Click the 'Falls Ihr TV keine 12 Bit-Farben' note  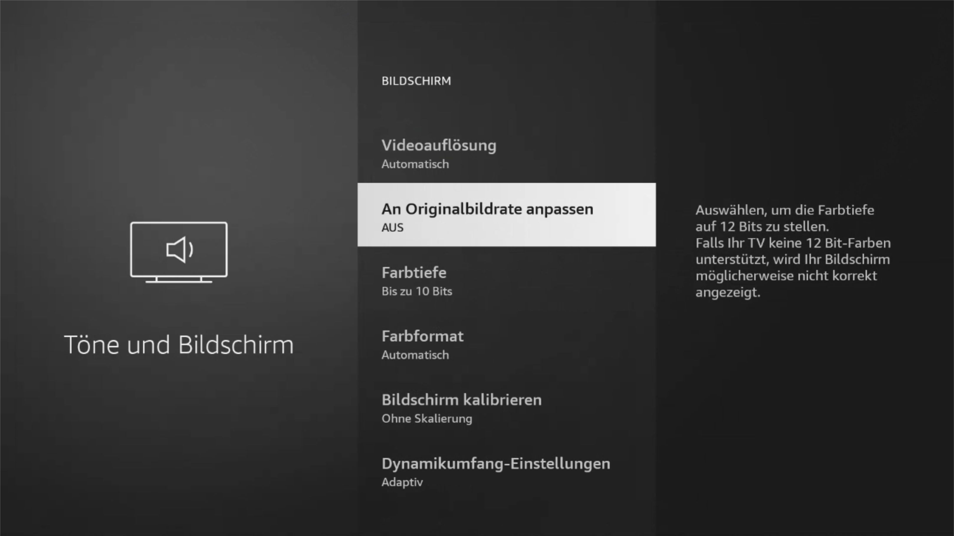pos(793,243)
